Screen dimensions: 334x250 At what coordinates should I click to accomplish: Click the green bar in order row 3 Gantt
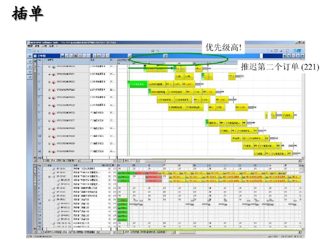tap(138, 84)
